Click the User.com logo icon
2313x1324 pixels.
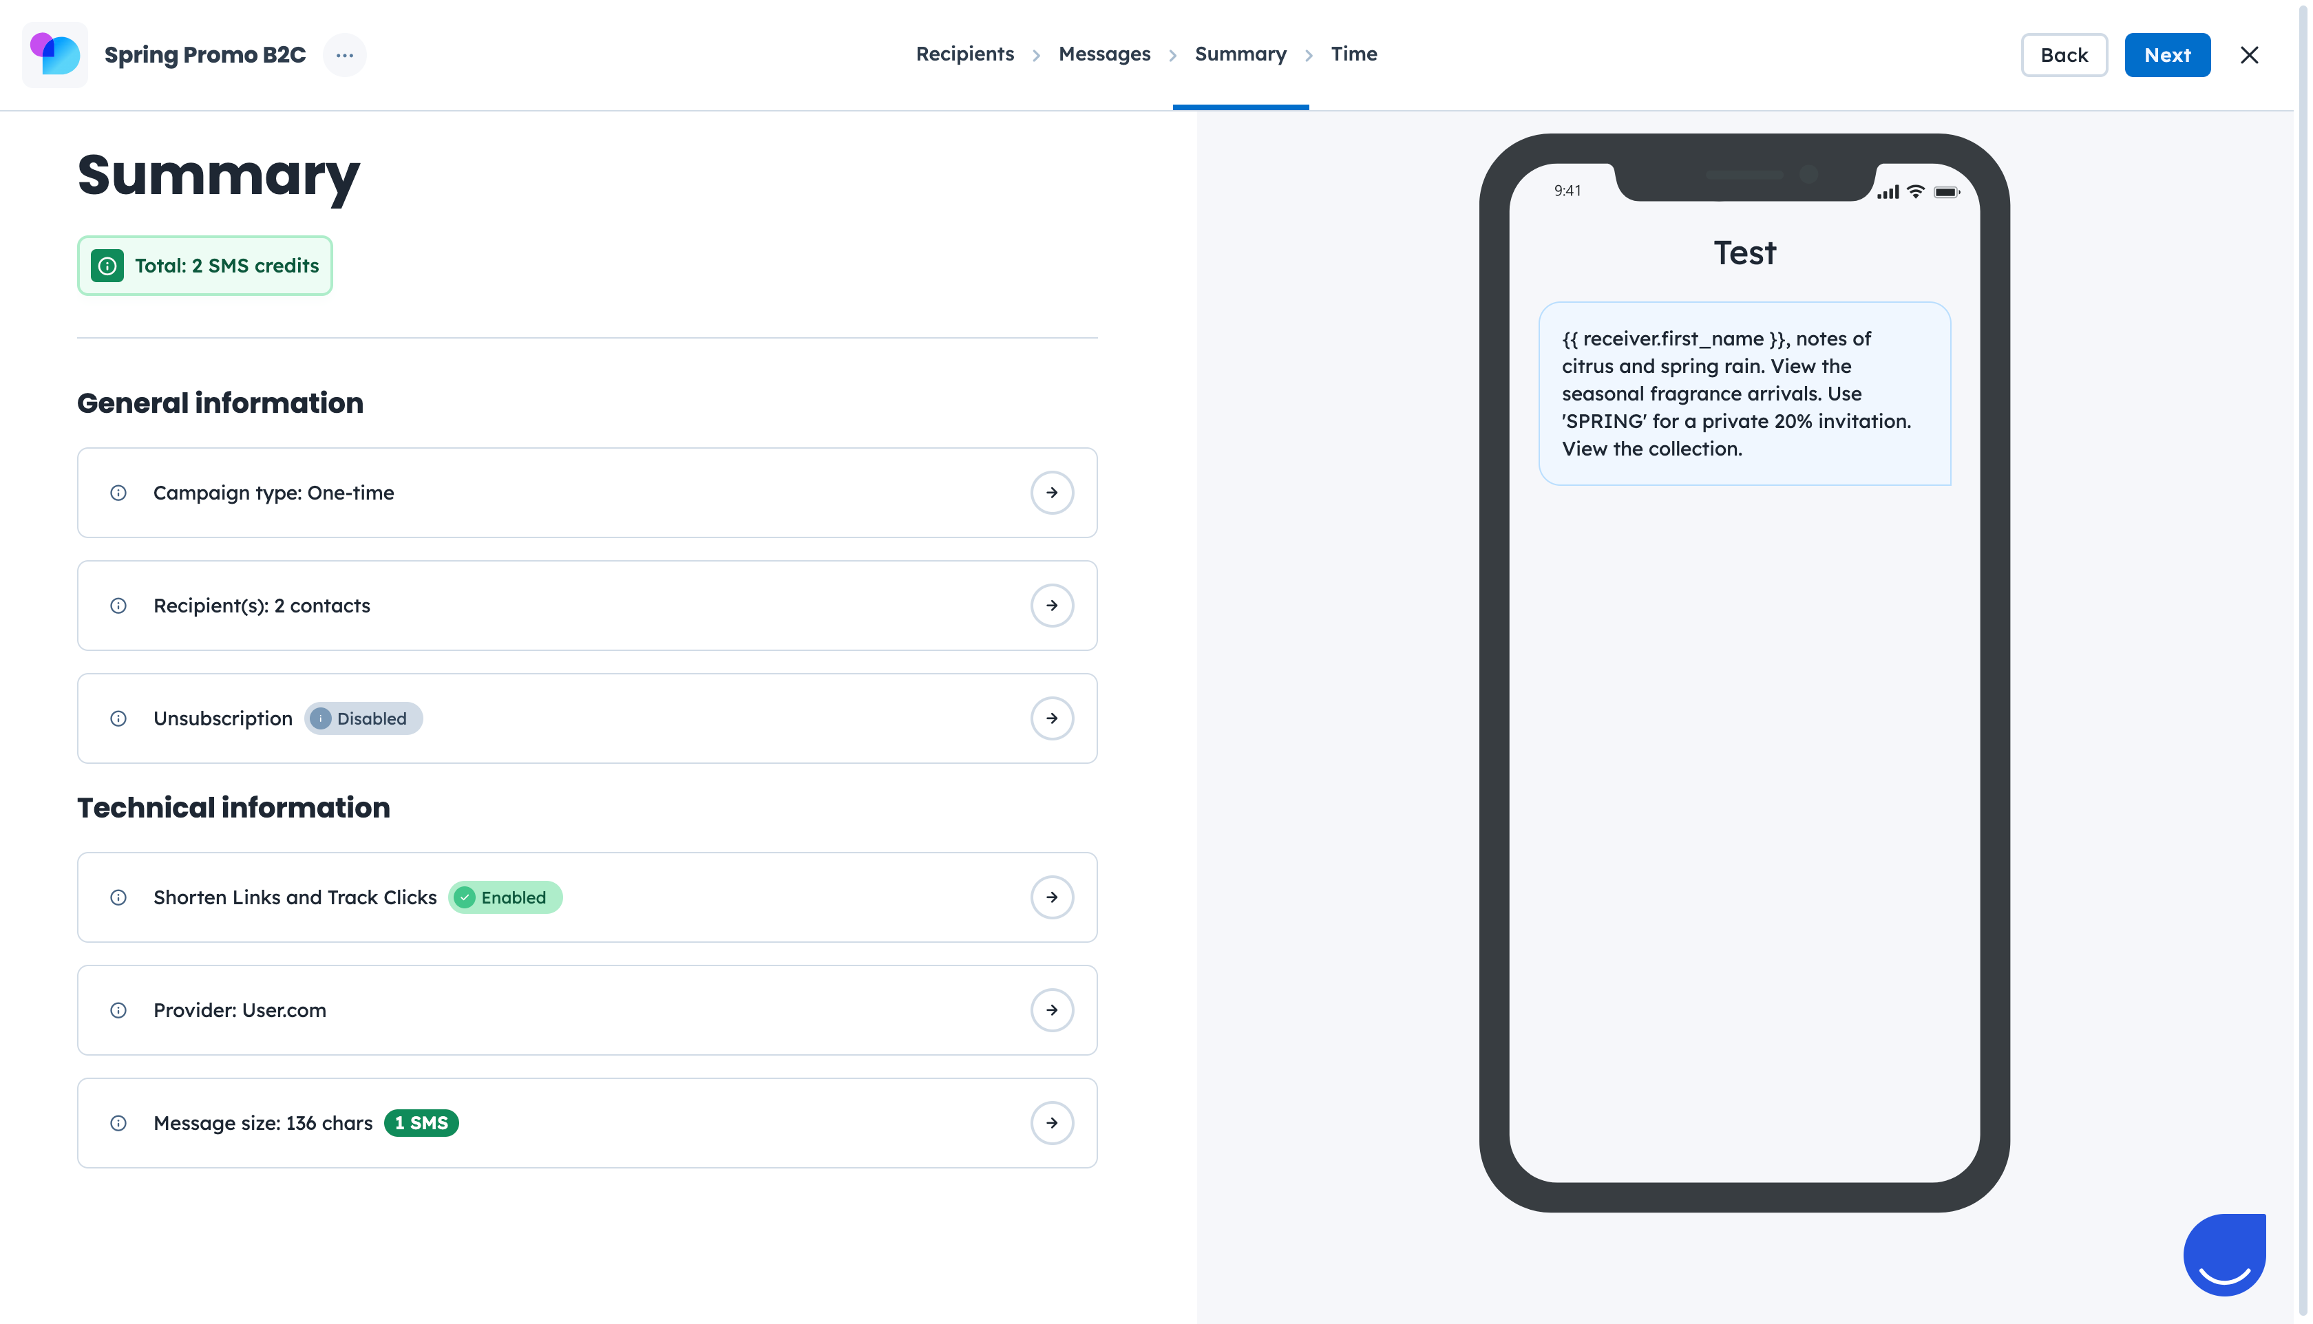[54, 54]
